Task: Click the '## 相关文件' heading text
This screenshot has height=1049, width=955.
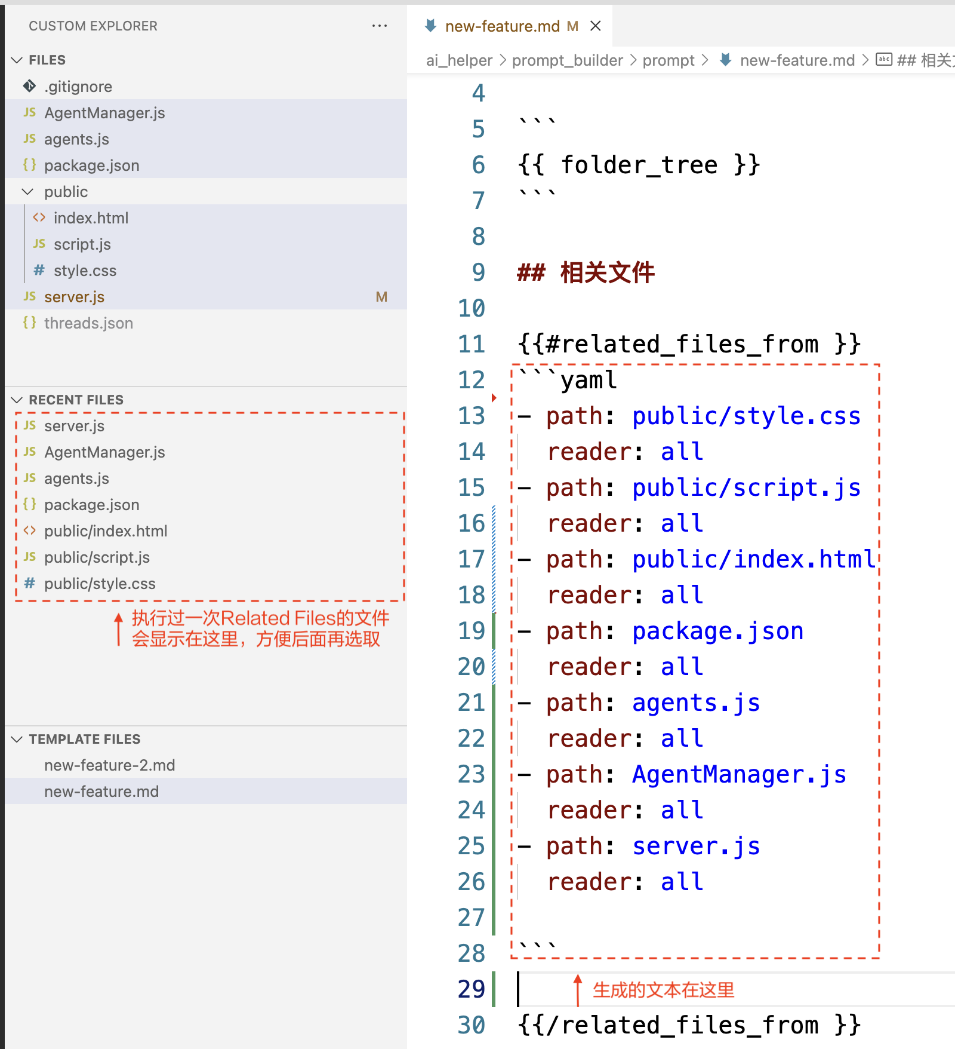Action: click(586, 272)
